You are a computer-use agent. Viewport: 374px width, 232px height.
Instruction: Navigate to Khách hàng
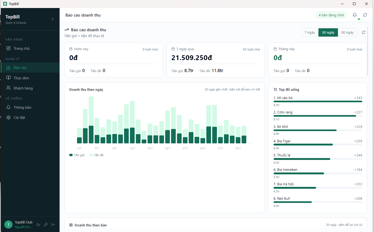pos(30,88)
